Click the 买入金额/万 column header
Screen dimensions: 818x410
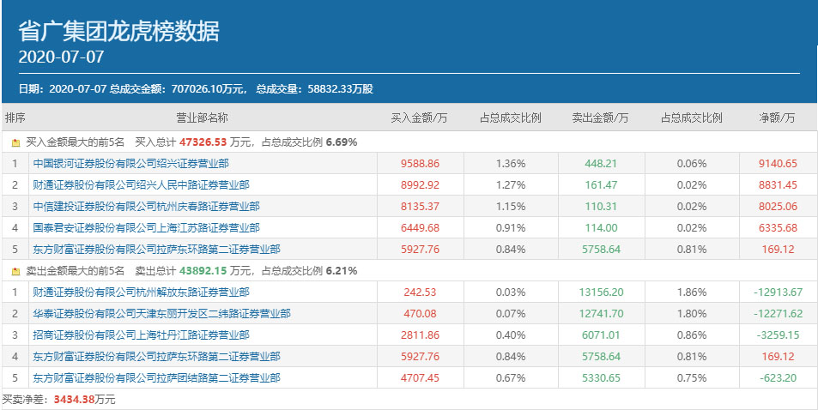coord(419,117)
